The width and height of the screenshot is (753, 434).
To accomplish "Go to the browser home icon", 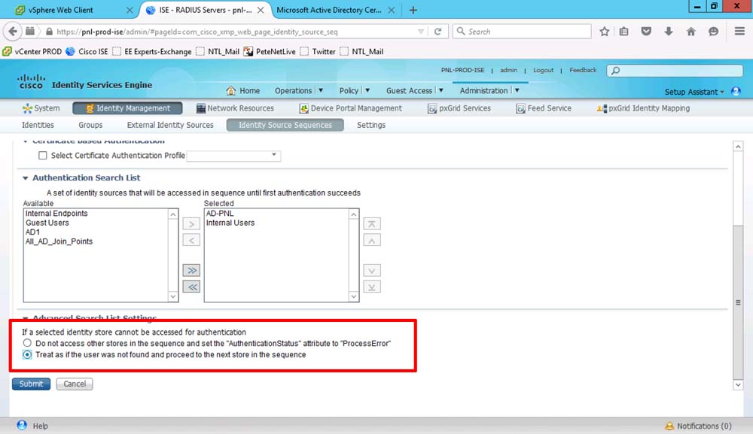I will point(691,32).
